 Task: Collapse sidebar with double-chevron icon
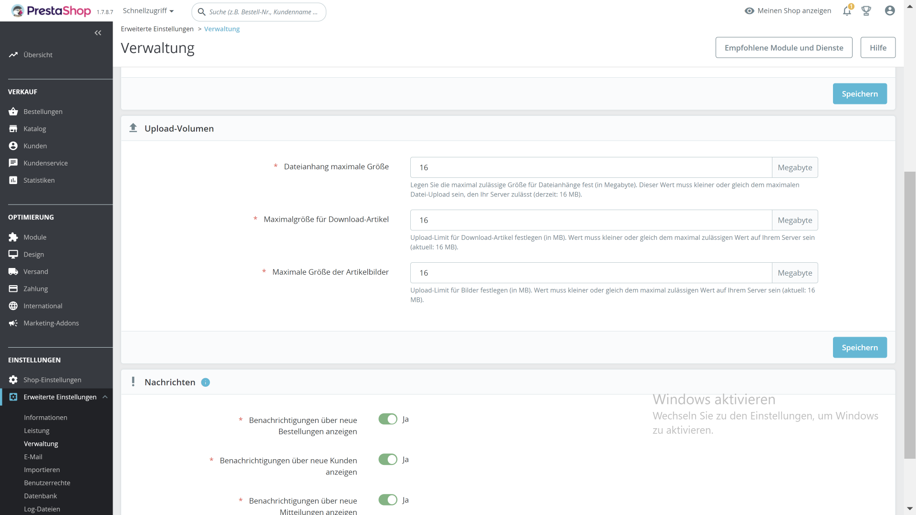pos(98,33)
